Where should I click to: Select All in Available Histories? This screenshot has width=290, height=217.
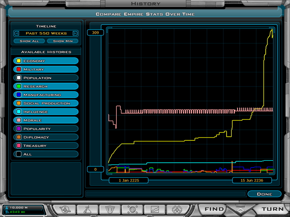(46, 154)
